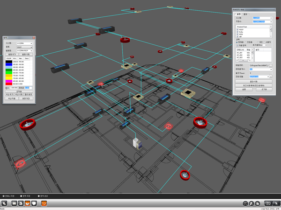Viewport: 281px width, 210px height.
Task: Pick the blue legend color swatch
Action: click(9, 64)
